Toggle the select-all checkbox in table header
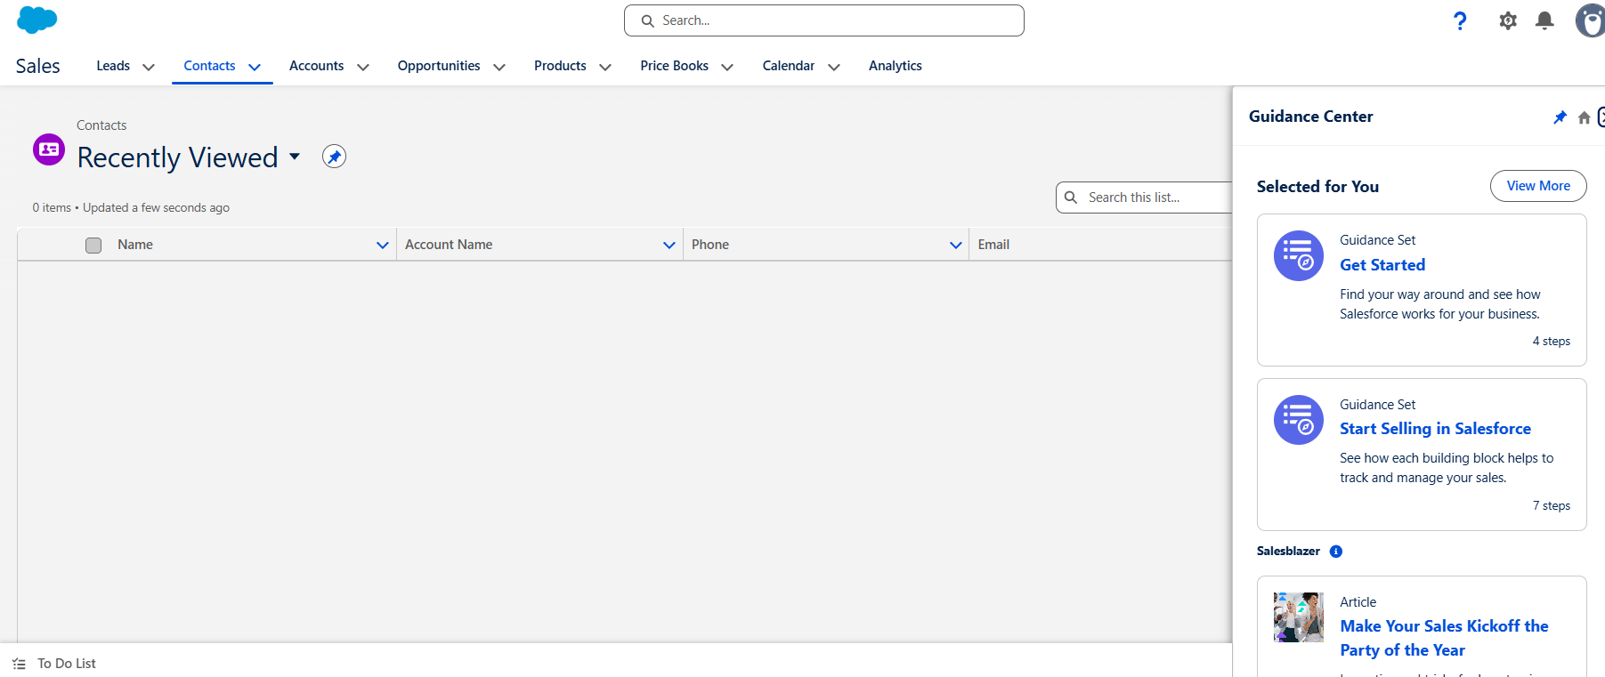The image size is (1605, 677). pyautogui.click(x=93, y=246)
